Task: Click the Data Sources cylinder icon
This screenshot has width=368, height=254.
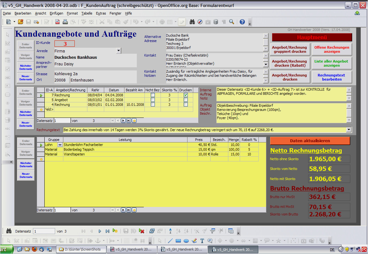Action: pyautogui.click(x=216, y=22)
